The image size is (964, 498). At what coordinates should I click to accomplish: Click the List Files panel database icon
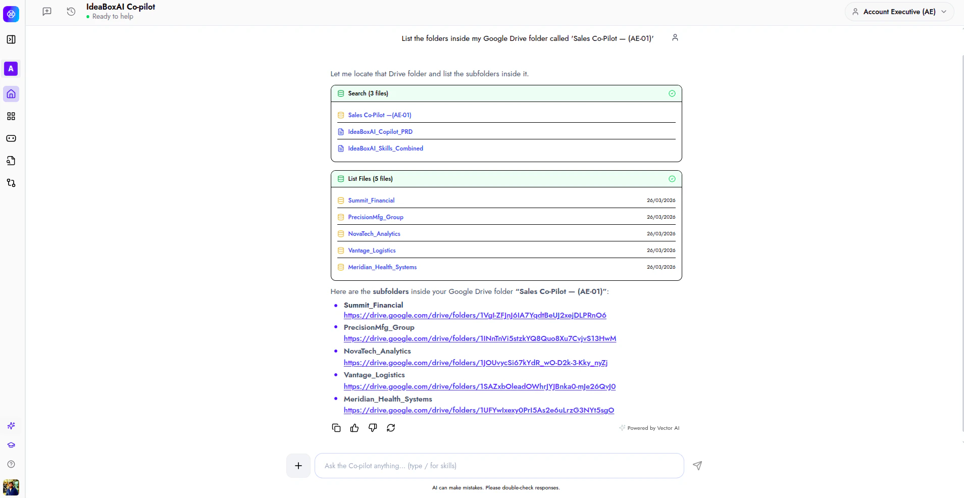pos(341,179)
